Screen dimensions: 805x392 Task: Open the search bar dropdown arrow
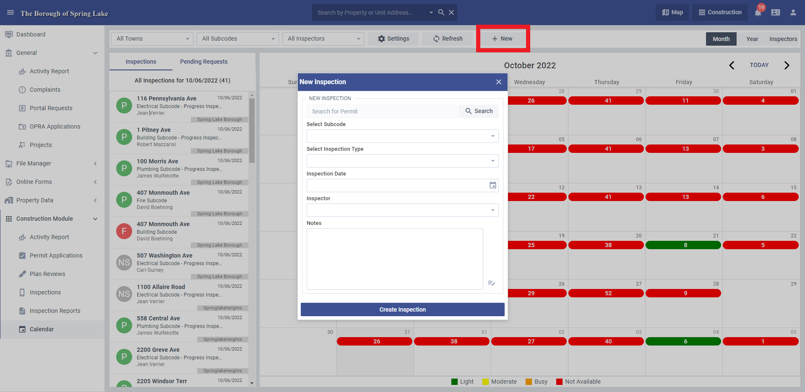click(431, 13)
